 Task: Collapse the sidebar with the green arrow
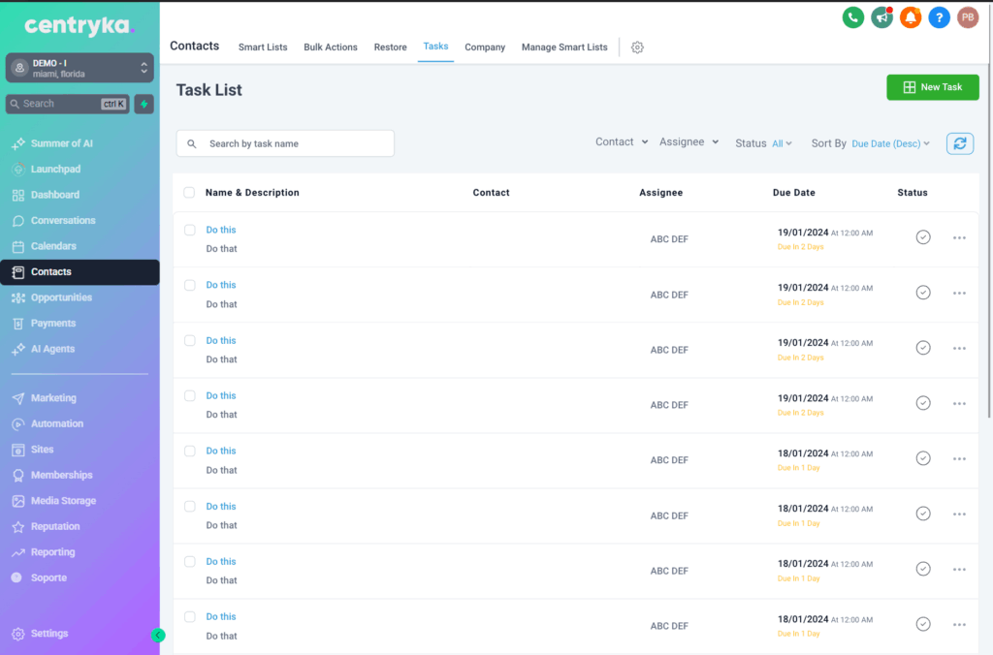(x=159, y=636)
